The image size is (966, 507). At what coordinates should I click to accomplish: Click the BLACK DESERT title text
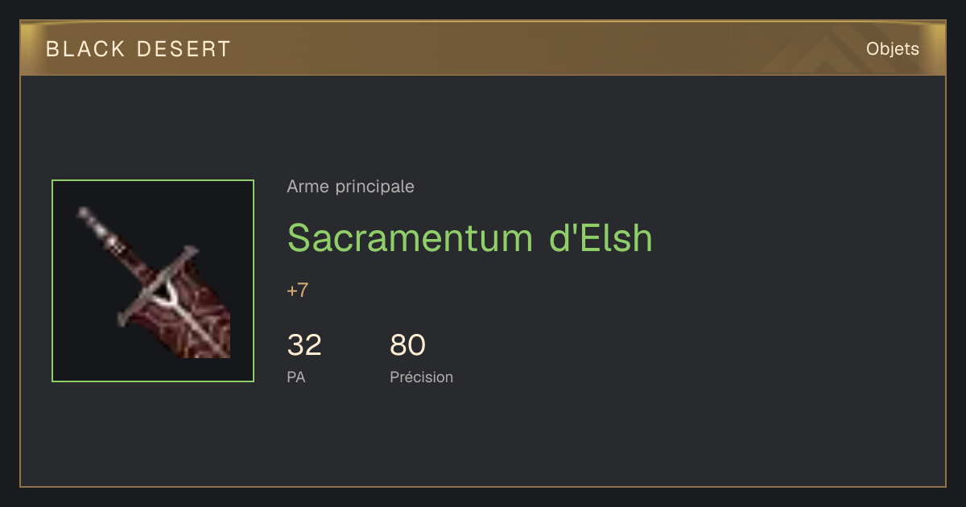[138, 49]
